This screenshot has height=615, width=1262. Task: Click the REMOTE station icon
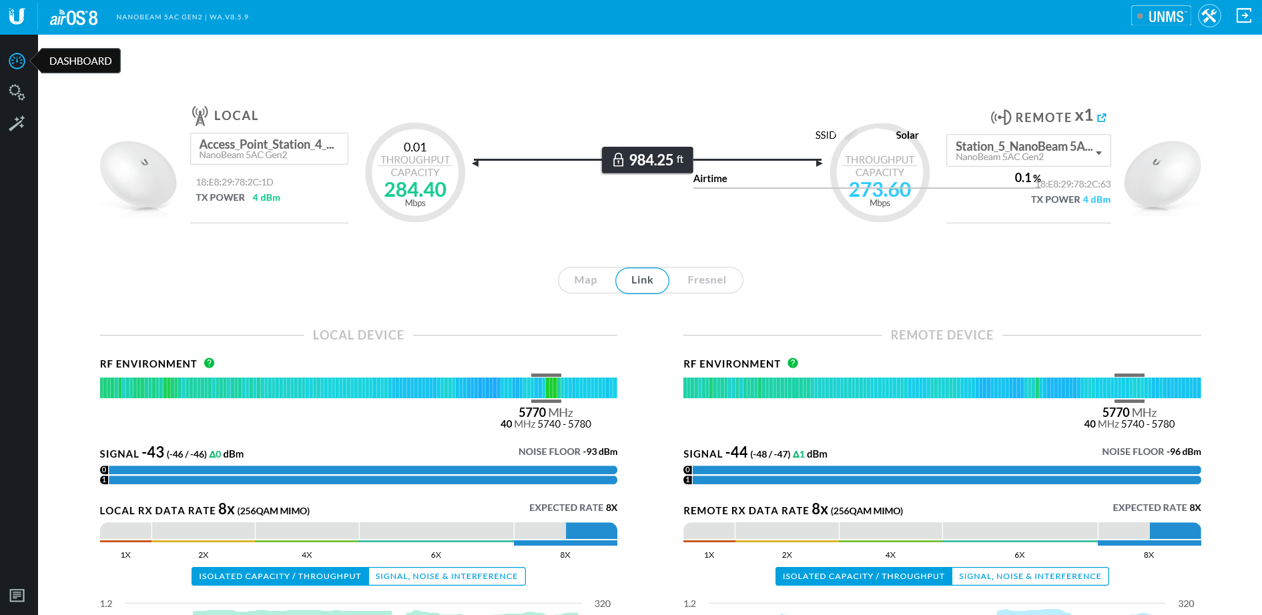click(1000, 118)
